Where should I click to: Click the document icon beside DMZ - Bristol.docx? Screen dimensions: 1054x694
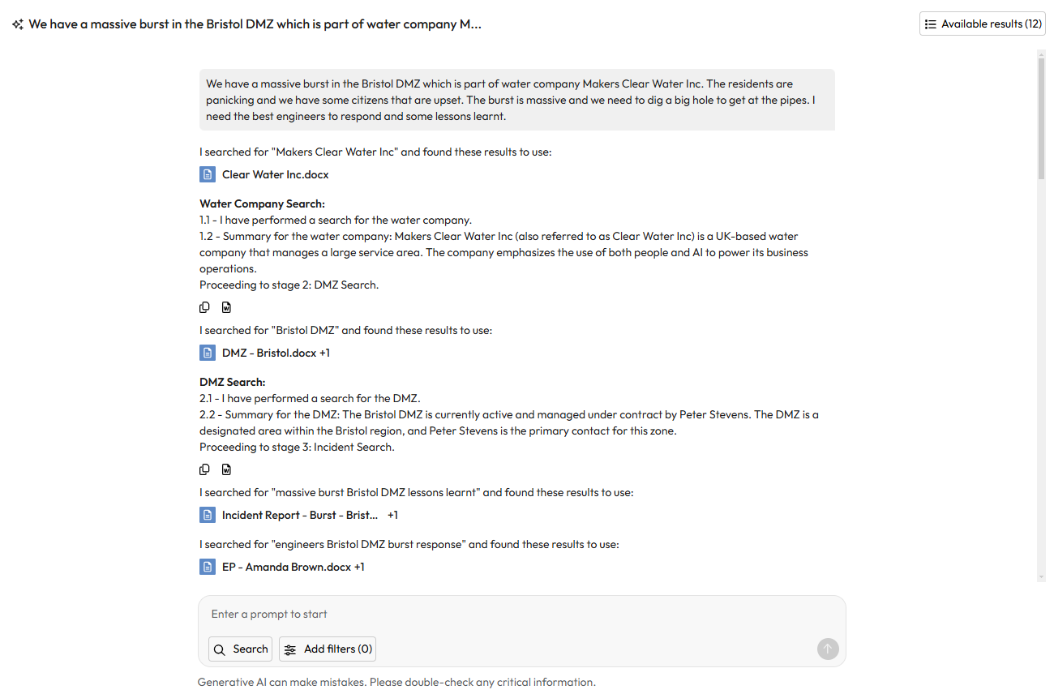(208, 353)
